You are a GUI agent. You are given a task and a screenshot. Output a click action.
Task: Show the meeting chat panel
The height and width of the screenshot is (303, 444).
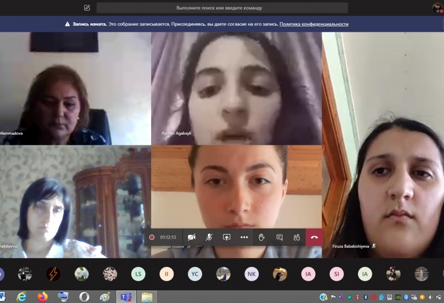(x=279, y=237)
